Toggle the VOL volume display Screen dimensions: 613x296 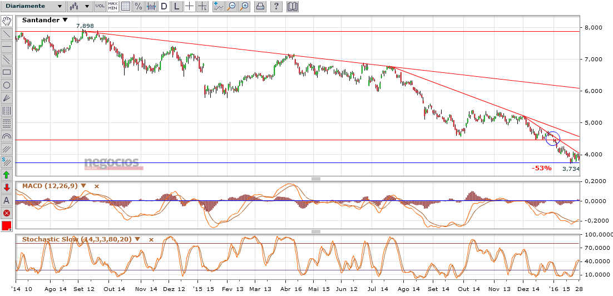coord(100,7)
